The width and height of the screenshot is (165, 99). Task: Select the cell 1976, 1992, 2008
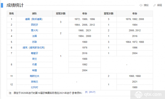pyautogui.click(x=135, y=19)
